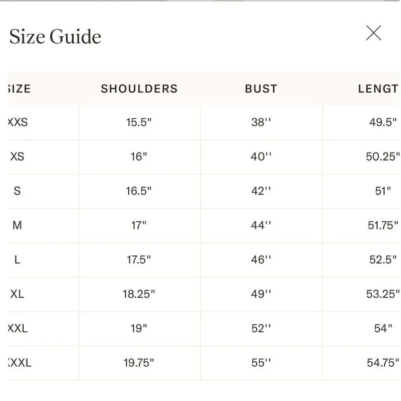This screenshot has width=401, height=401.
Task: Select the L size row label
Action: [x=17, y=260]
